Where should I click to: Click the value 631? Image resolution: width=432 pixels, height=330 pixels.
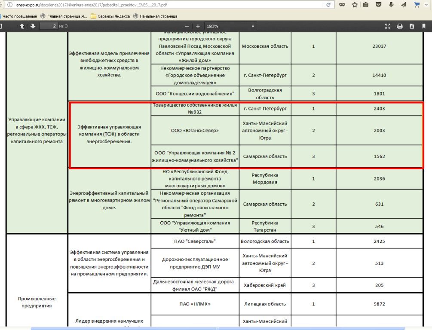point(379,204)
